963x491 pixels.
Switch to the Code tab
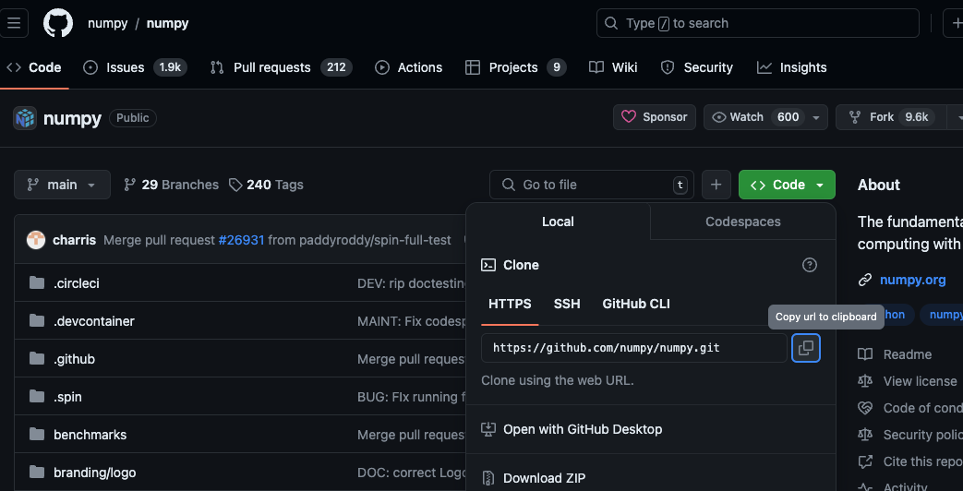click(34, 67)
